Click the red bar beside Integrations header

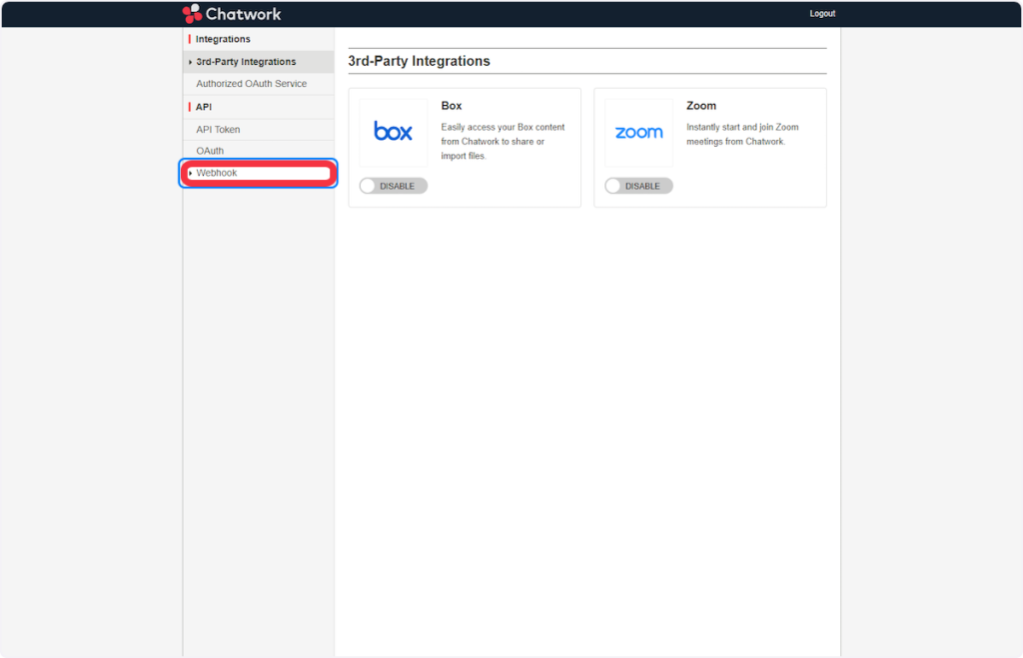[x=189, y=39]
